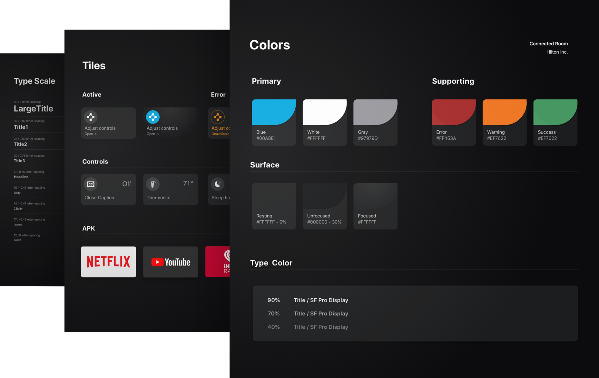Select the Title3 type sample
The image size is (599, 378).
click(19, 161)
